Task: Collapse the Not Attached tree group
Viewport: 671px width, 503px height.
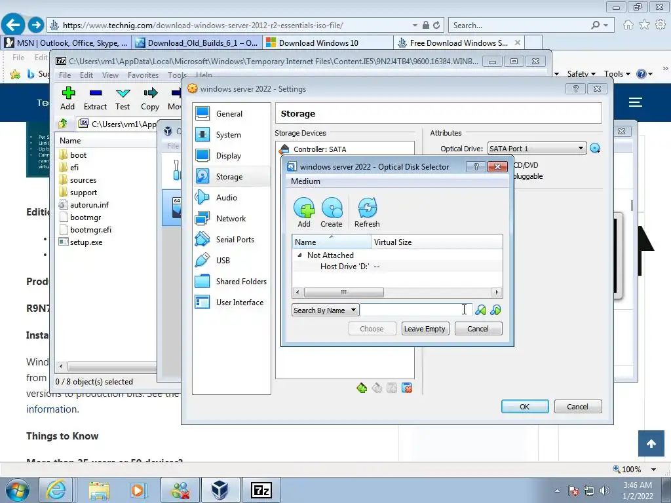Action: coord(299,255)
